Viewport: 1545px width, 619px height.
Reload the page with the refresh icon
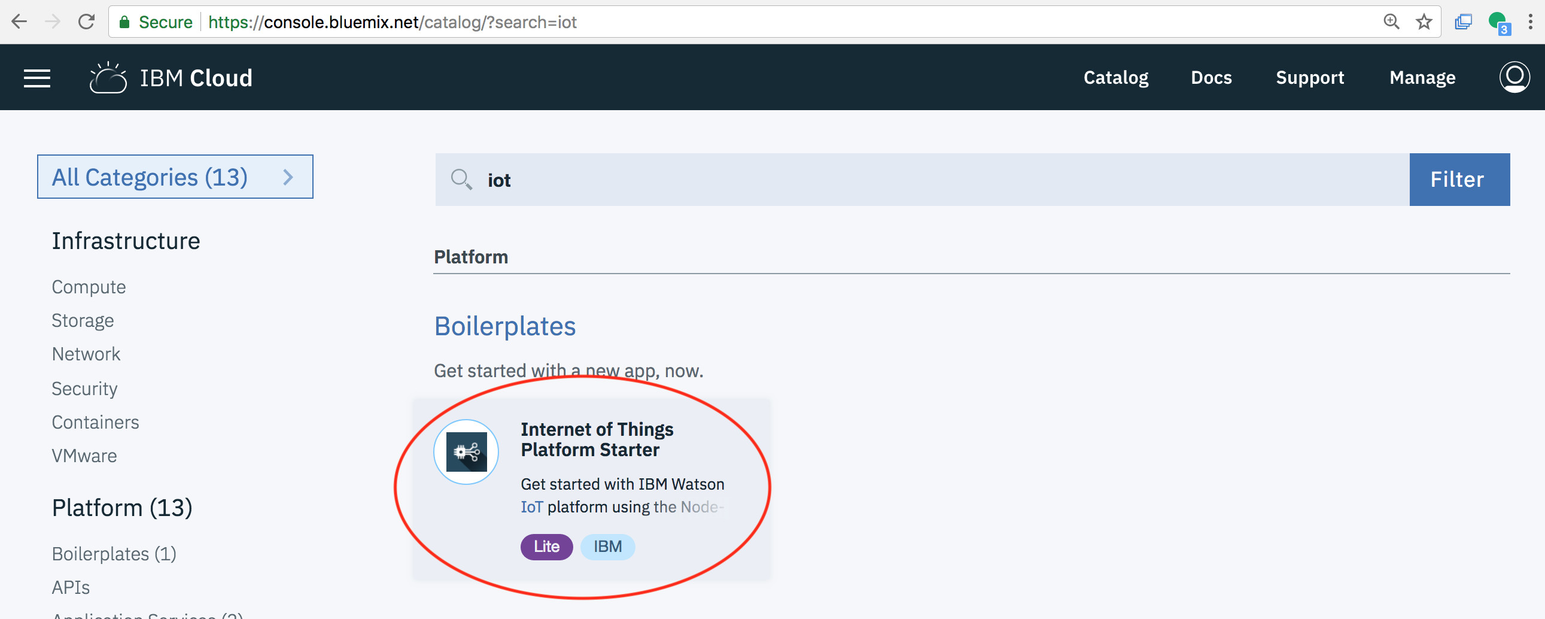[87, 22]
